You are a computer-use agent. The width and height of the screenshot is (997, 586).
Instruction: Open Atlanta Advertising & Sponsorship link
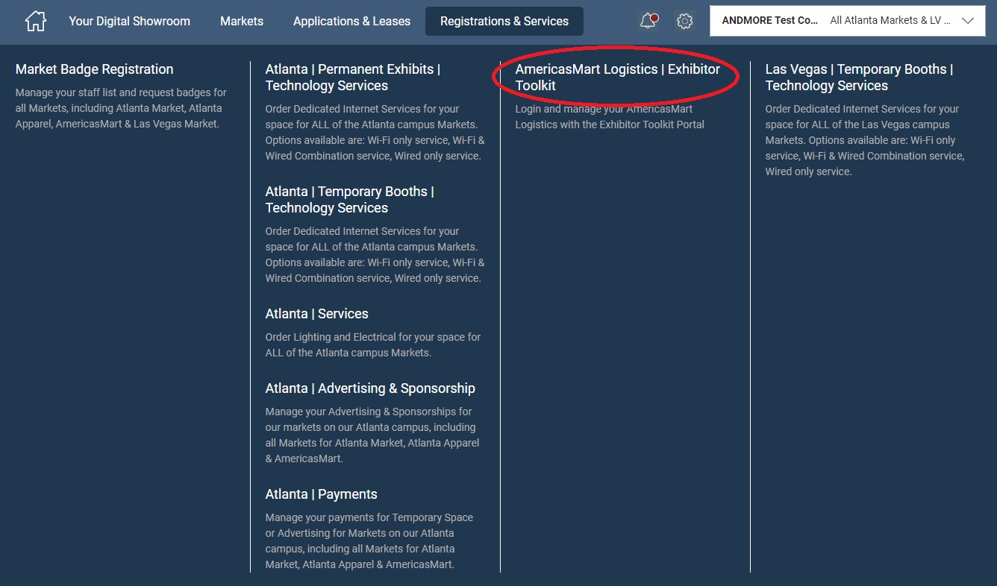370,388
